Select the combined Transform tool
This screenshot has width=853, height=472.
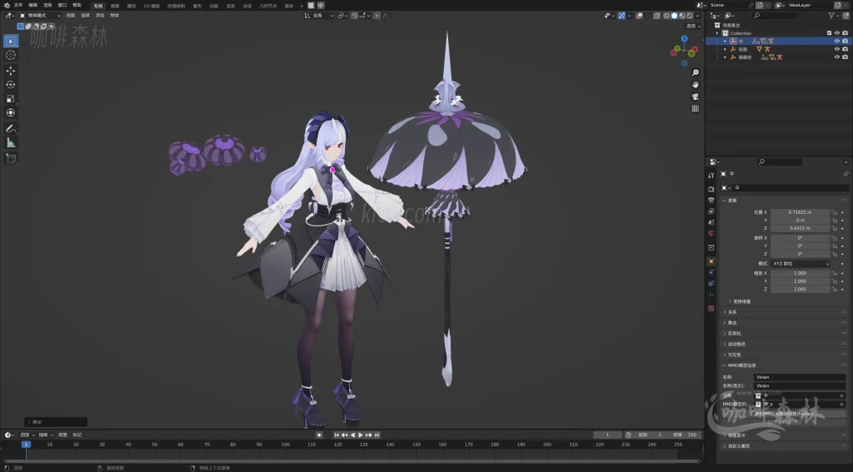(10, 112)
